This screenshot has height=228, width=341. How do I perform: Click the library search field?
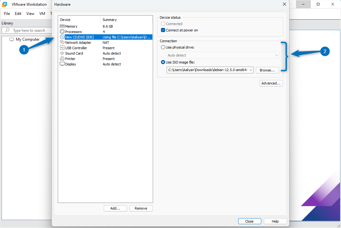tap(27, 30)
